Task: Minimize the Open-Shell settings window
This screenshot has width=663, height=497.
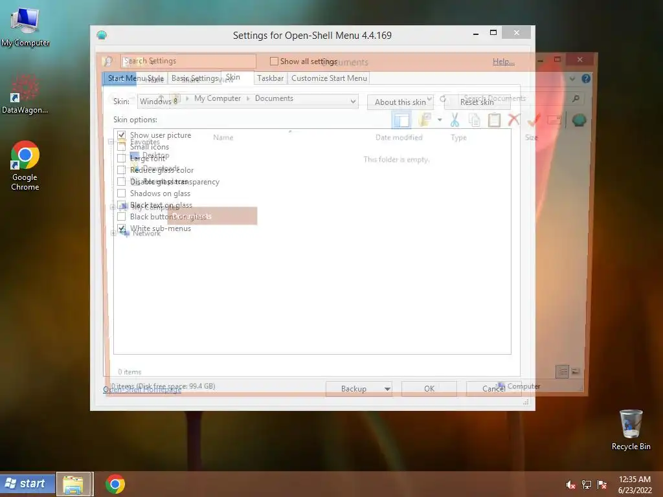Action: click(x=476, y=33)
